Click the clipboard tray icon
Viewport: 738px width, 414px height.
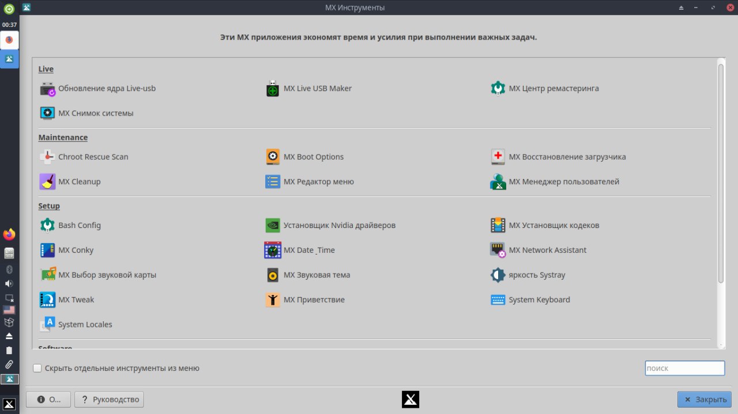(9, 350)
